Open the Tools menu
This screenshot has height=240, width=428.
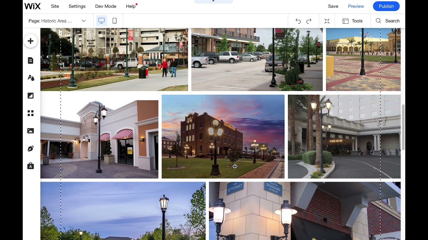point(352,21)
